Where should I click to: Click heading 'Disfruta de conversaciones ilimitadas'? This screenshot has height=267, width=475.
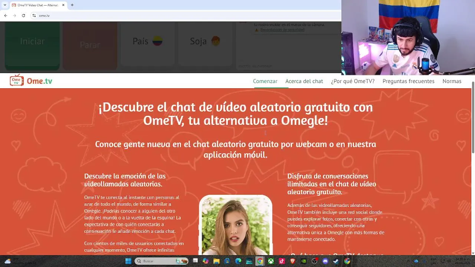(x=331, y=184)
